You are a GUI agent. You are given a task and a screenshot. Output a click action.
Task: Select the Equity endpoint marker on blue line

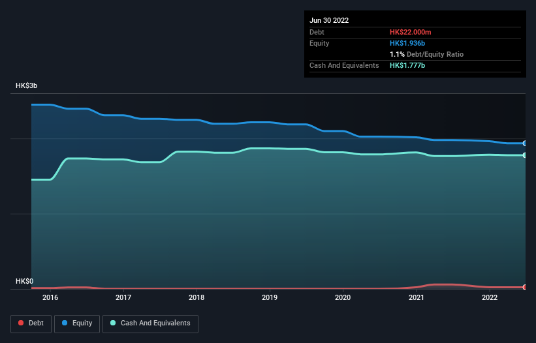(x=525, y=143)
